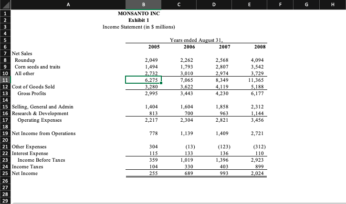The image size is (346, 204).
Task: Select Other Expenses 2008 value (312)
Action: pos(260,146)
